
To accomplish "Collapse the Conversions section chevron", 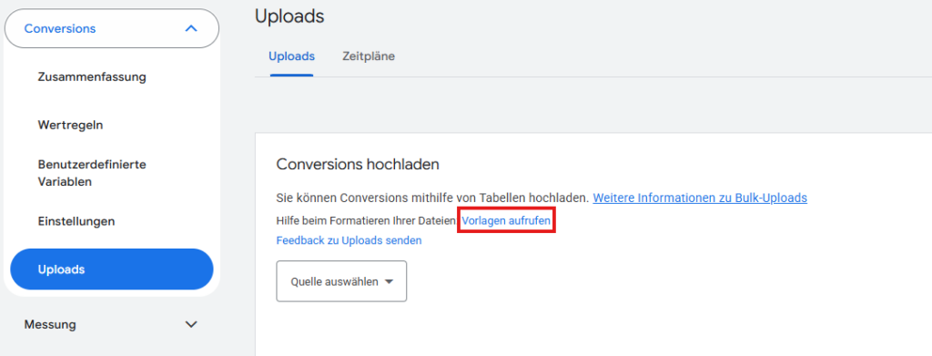I will coord(191,28).
